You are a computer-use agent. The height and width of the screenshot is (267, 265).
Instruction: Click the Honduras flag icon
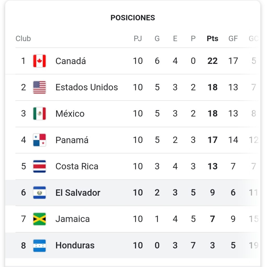[x=39, y=246]
